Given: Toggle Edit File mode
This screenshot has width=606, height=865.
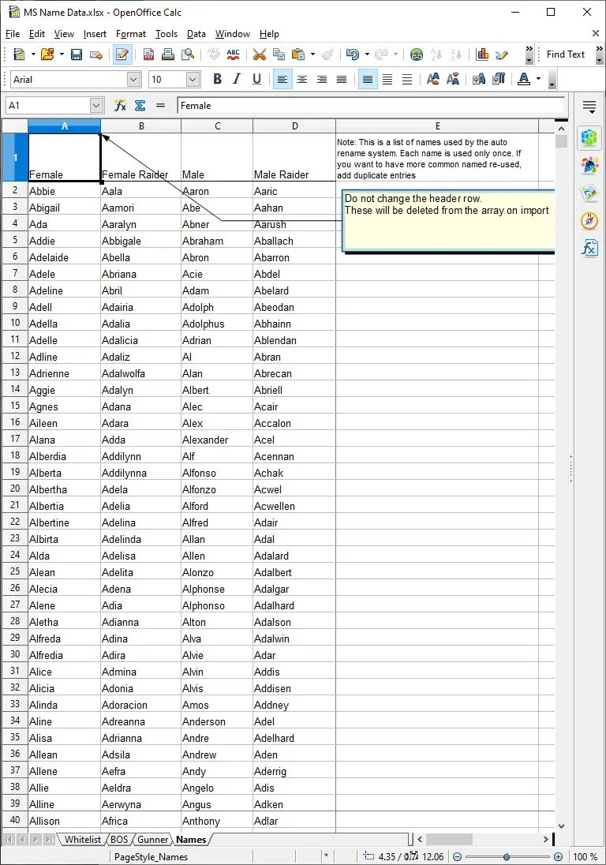Looking at the screenshot, I should (x=122, y=54).
